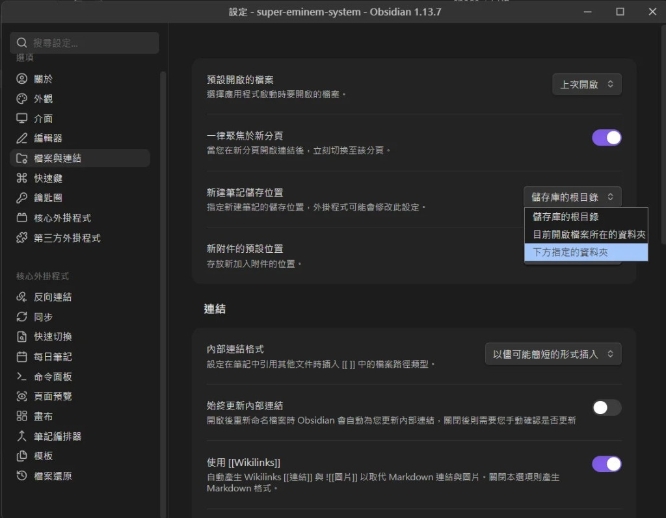Choose 儲存庫的根目錄 in the open dropdown list
Image resolution: width=666 pixels, height=518 pixels.
pos(586,216)
